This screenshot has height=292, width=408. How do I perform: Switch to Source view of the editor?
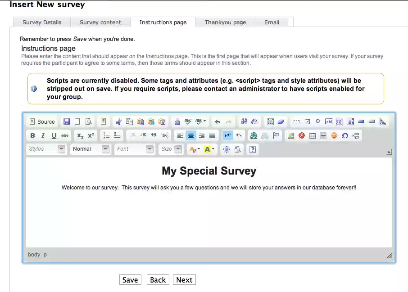42,121
